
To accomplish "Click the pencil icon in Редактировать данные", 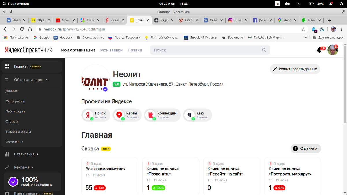I will (274, 69).
